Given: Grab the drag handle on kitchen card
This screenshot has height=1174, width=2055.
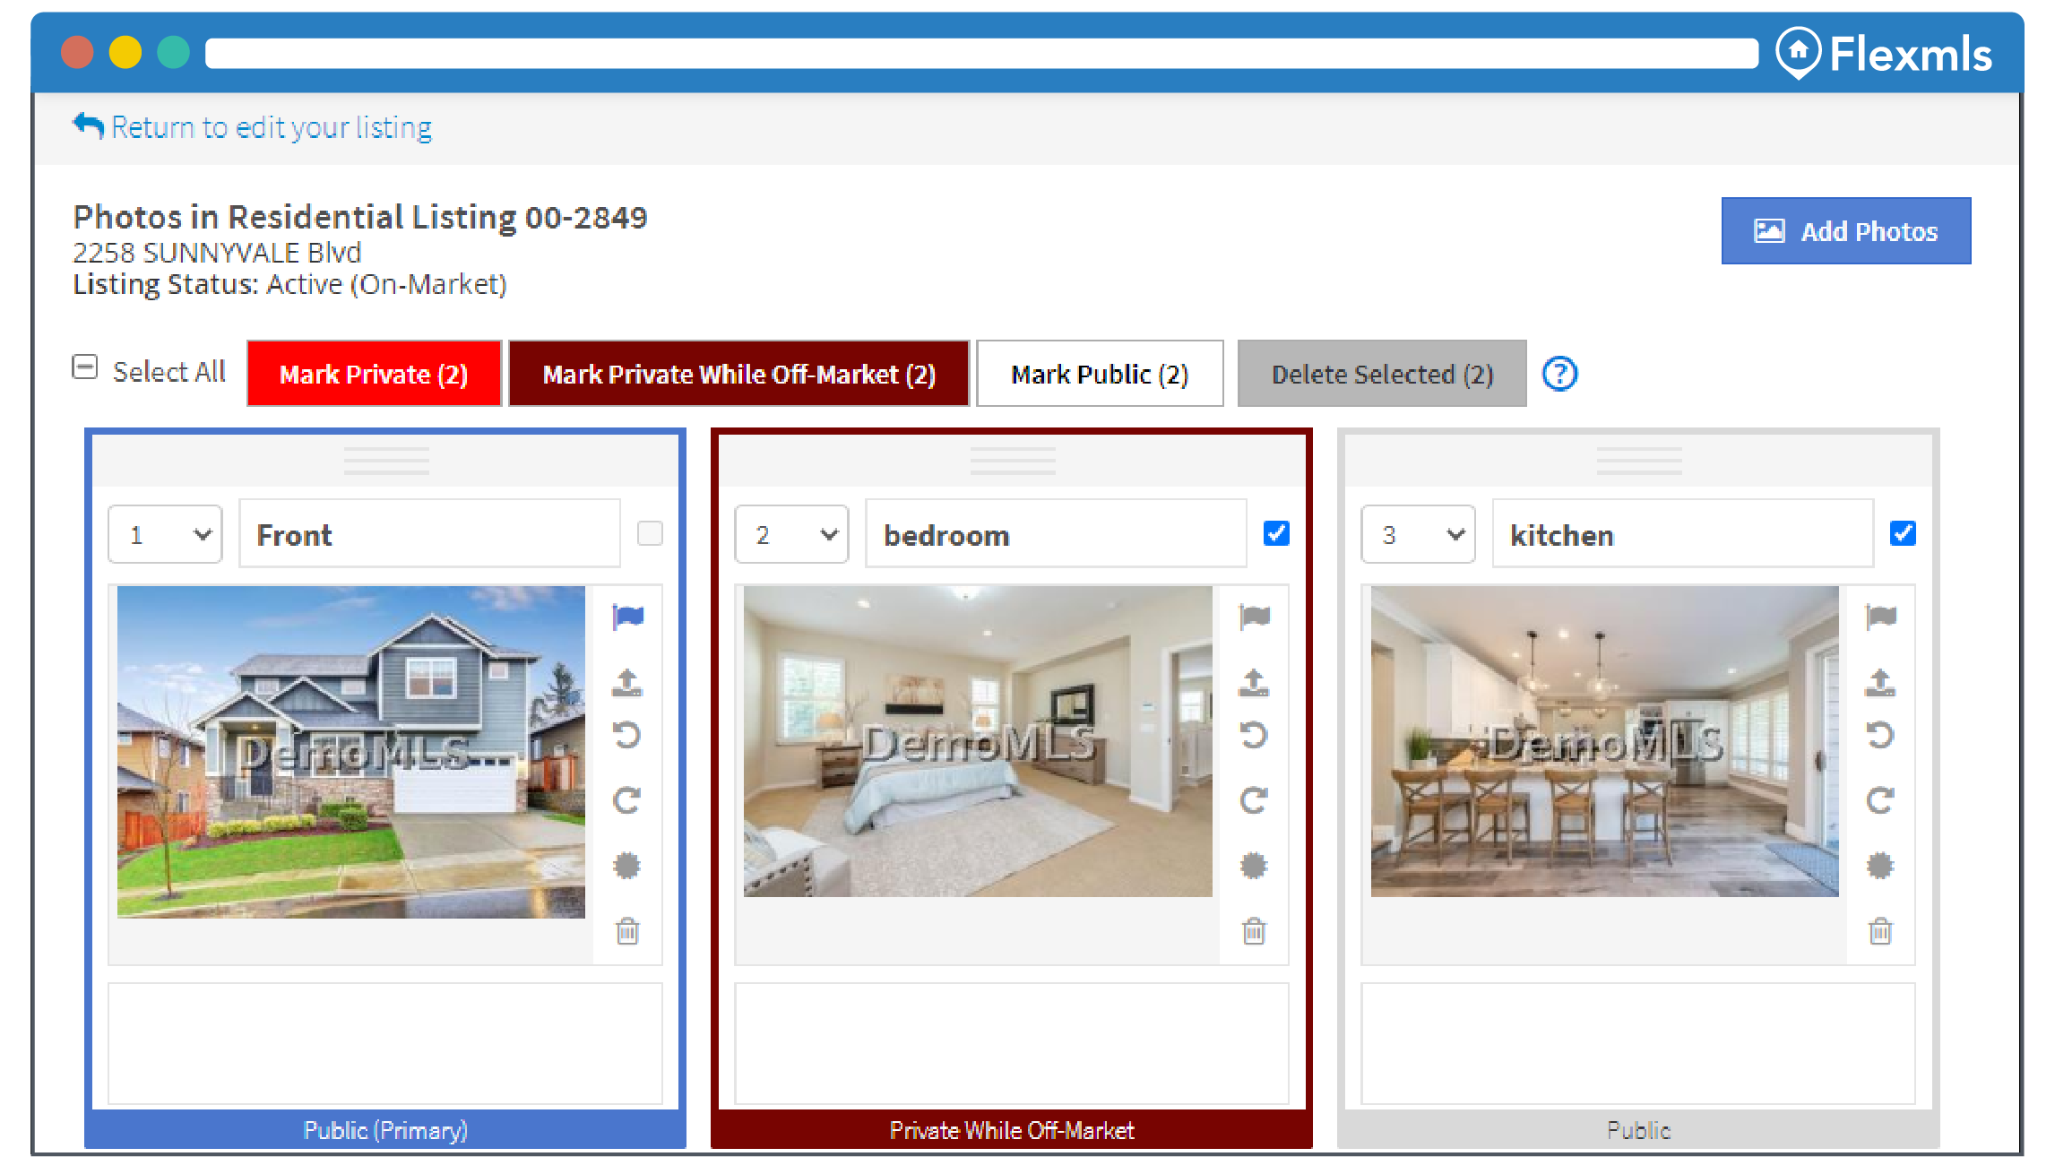Looking at the screenshot, I should pos(1639,461).
